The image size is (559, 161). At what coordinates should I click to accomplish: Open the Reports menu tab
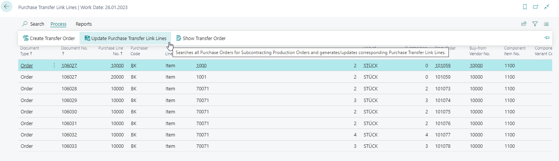[x=84, y=24]
